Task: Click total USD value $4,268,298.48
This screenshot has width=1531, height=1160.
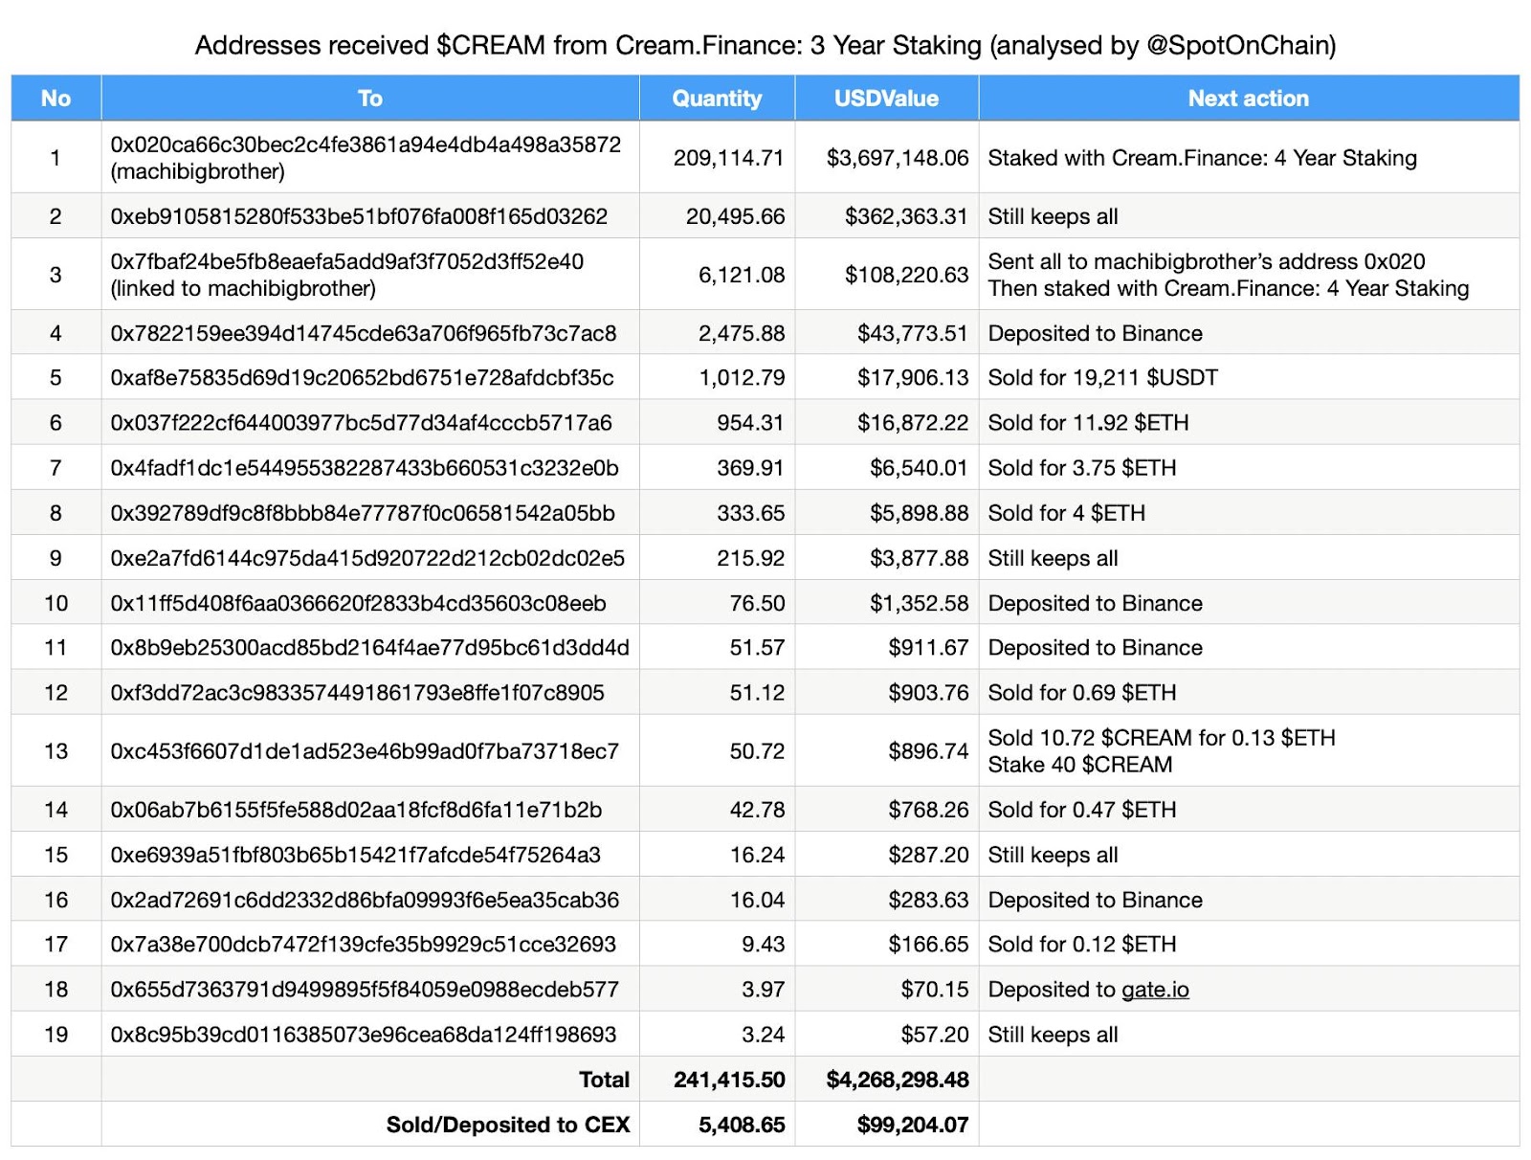Action: (898, 1080)
